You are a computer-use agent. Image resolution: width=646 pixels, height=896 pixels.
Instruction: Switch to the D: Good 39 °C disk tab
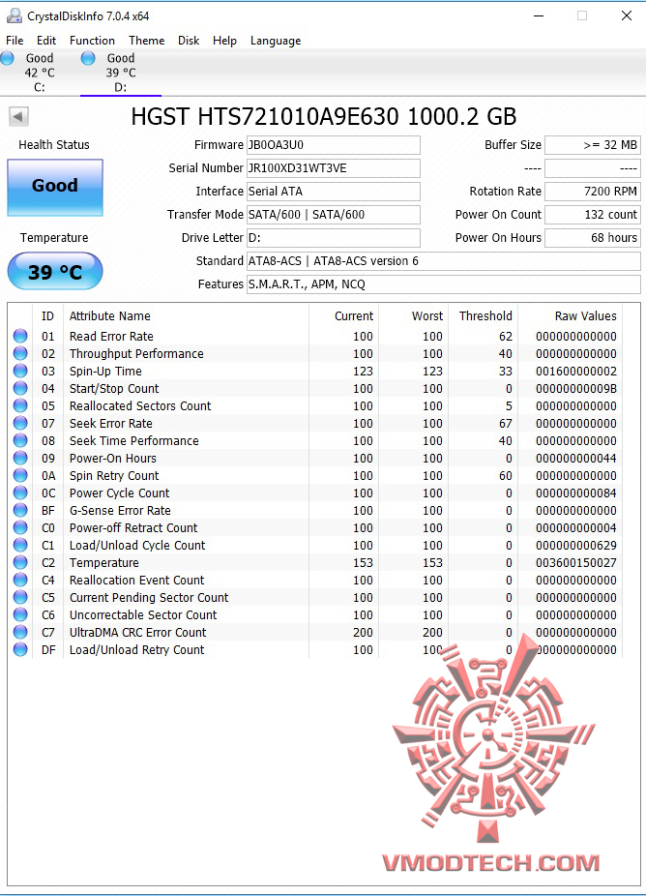(121, 73)
